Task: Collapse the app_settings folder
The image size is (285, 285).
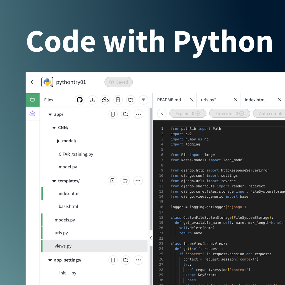Action: 50,260
